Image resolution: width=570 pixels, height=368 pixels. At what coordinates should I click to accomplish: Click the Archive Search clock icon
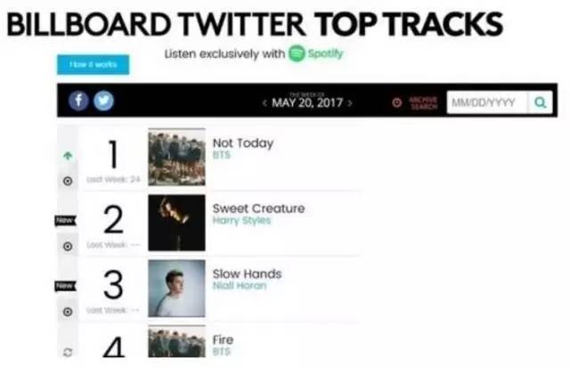[x=397, y=102]
